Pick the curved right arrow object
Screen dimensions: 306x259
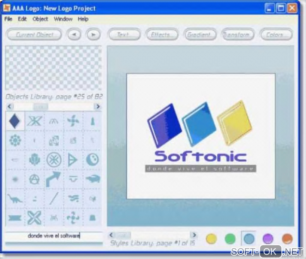54,179
